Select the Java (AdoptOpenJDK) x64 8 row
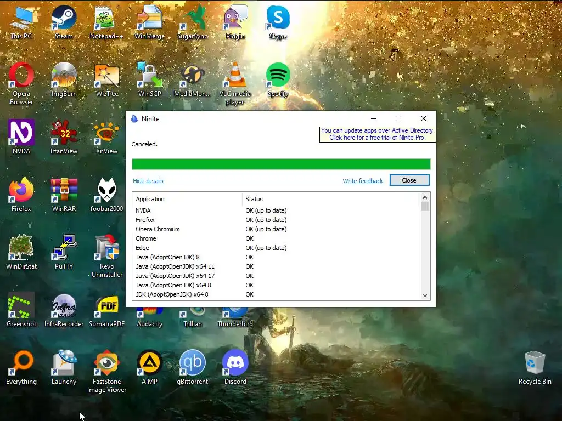The height and width of the screenshot is (421, 562). coord(276,285)
